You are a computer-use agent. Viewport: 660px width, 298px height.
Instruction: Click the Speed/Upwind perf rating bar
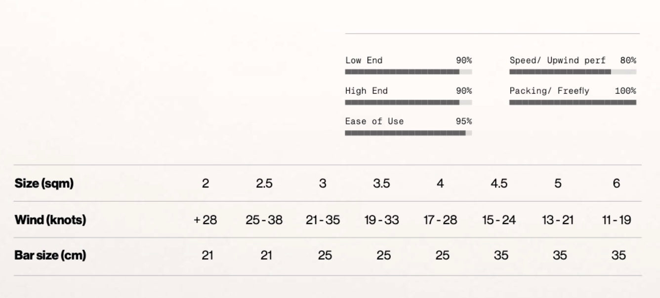(x=573, y=72)
